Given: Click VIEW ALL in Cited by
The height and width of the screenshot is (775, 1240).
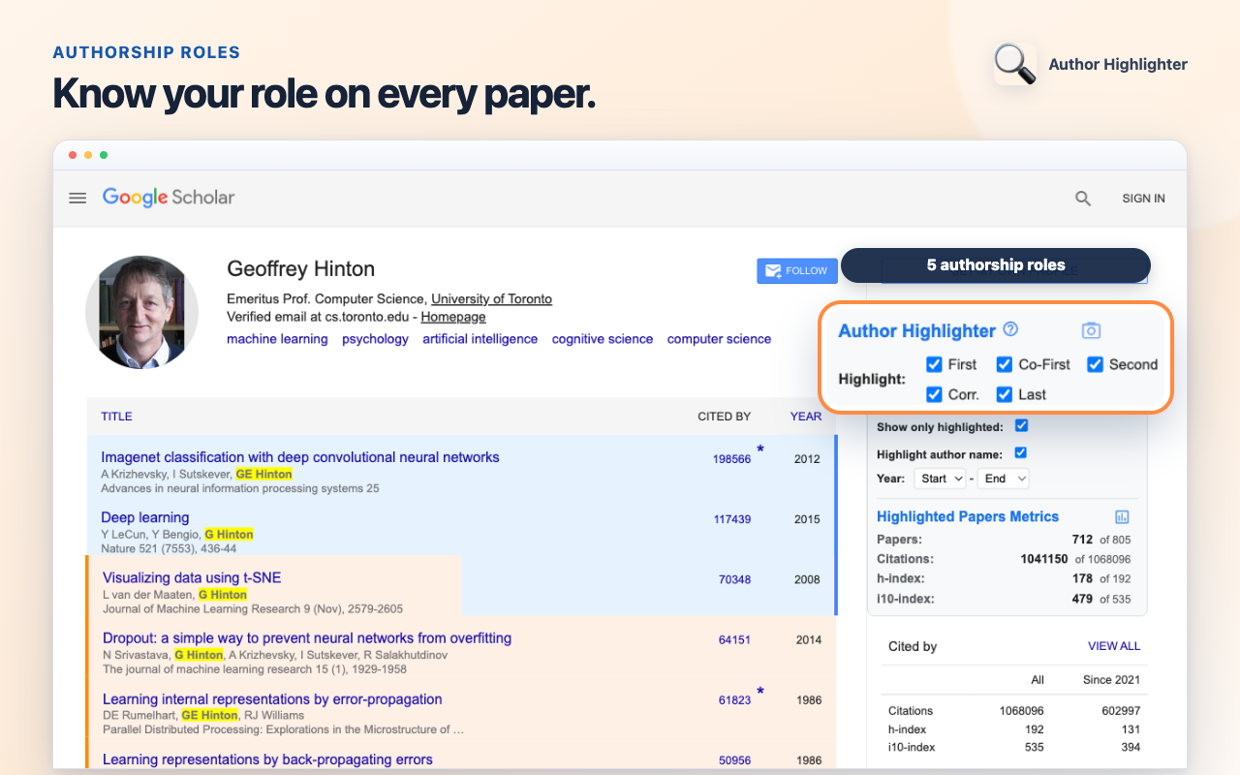Looking at the screenshot, I should coord(1114,646).
